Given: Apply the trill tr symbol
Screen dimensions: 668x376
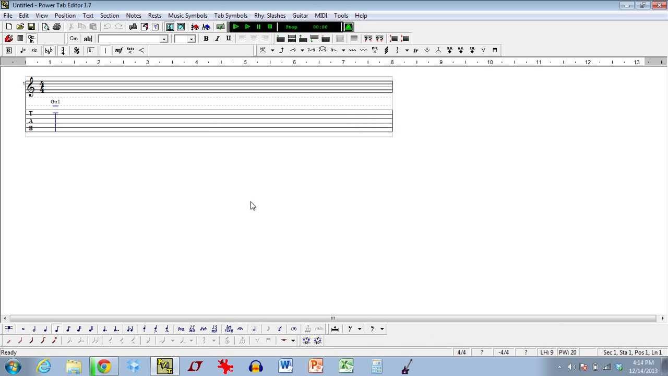Looking at the screenshot, I should coord(416,50).
